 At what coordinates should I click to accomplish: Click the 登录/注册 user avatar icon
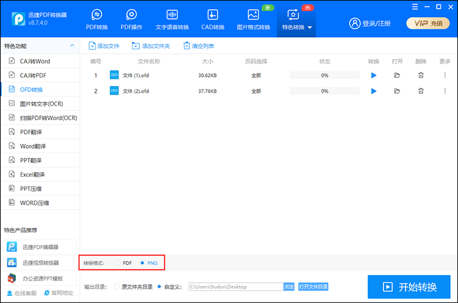355,23
